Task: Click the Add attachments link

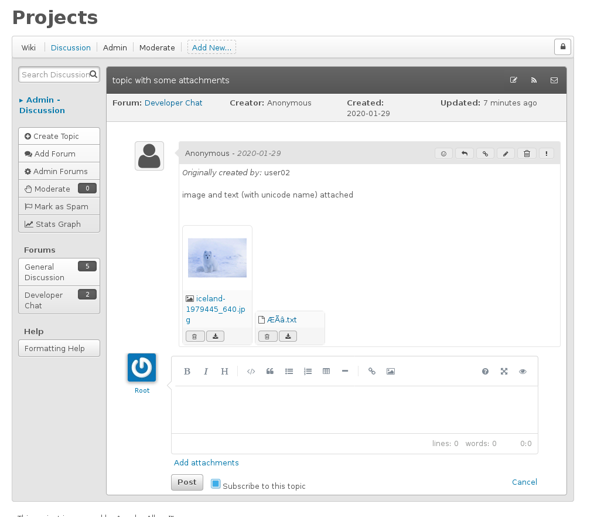Action: click(206, 462)
